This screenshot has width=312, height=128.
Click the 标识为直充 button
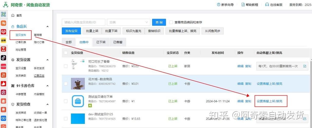[134, 31]
